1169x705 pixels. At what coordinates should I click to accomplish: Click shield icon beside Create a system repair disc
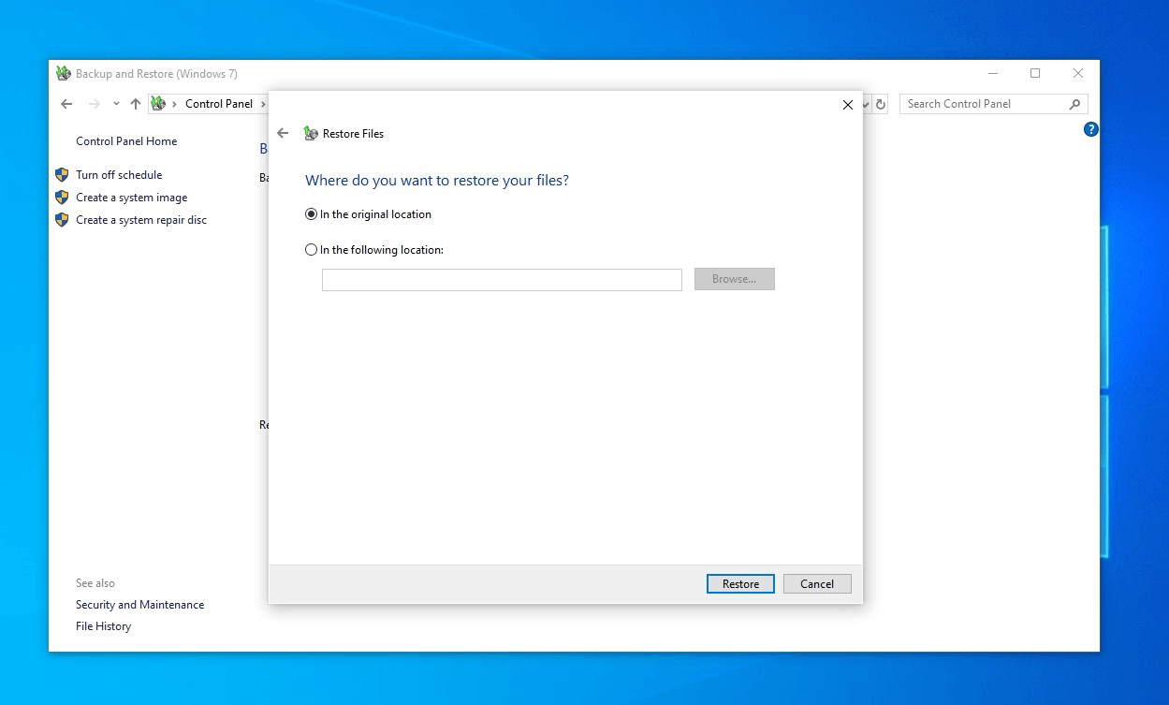click(x=62, y=220)
